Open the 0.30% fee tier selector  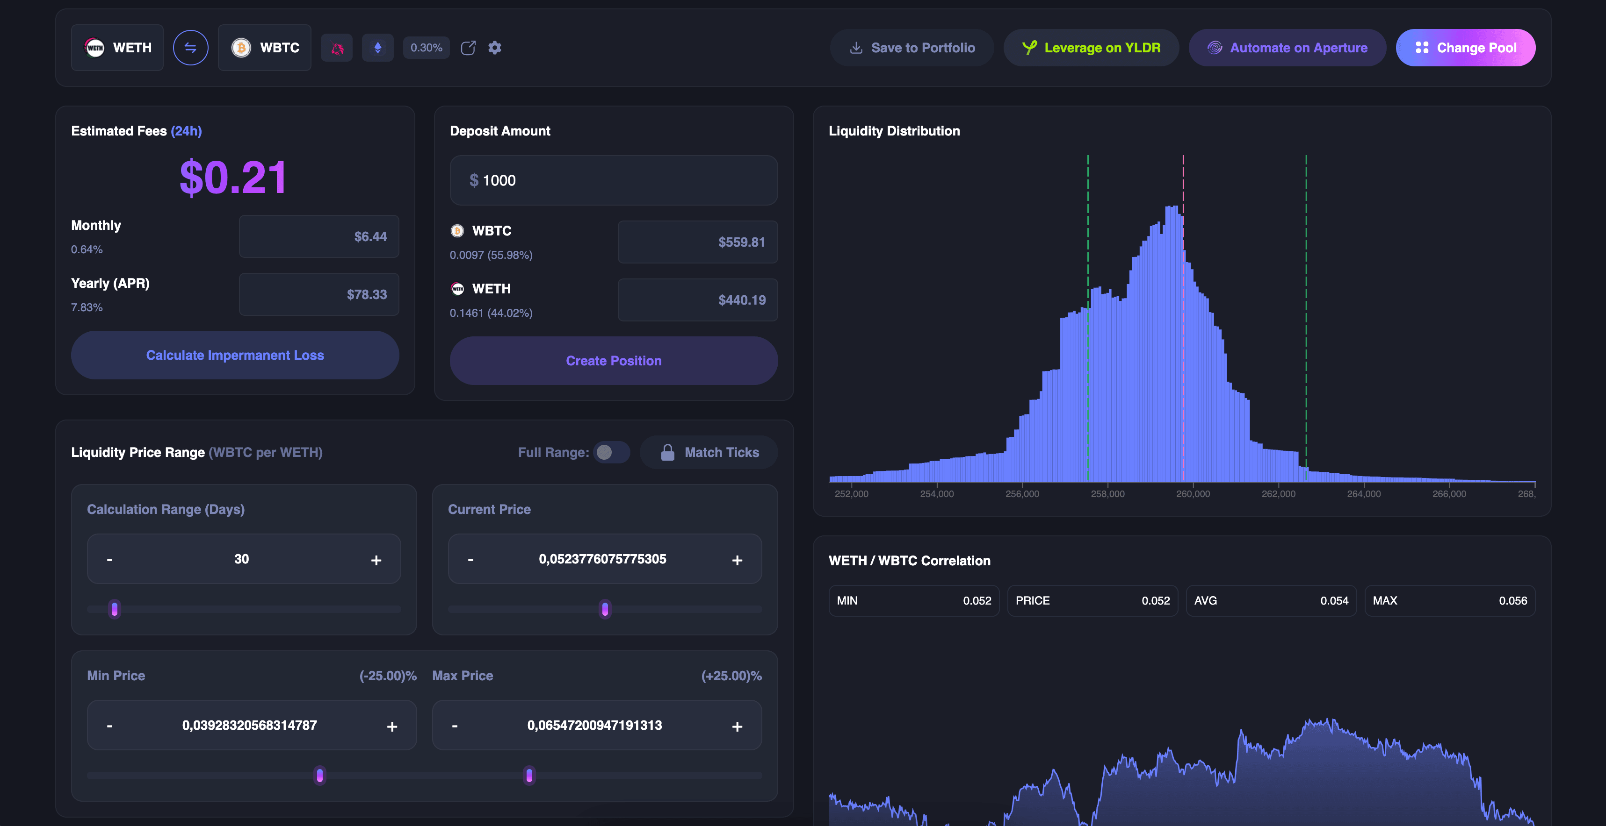point(426,47)
